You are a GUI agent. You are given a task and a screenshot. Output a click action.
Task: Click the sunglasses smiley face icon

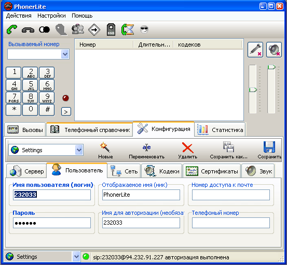144,30
